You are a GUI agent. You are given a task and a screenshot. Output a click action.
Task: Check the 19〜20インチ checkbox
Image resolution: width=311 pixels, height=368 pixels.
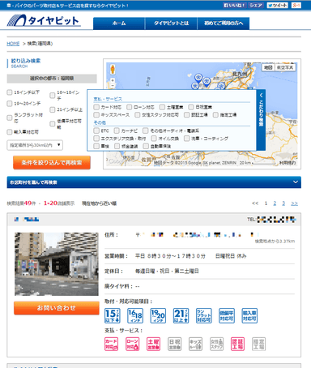10,104
